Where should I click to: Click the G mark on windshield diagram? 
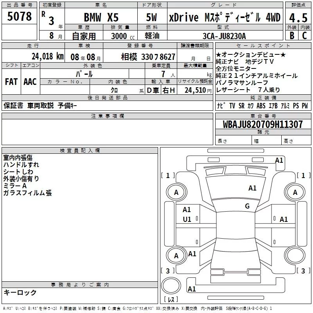coord(247,206)
